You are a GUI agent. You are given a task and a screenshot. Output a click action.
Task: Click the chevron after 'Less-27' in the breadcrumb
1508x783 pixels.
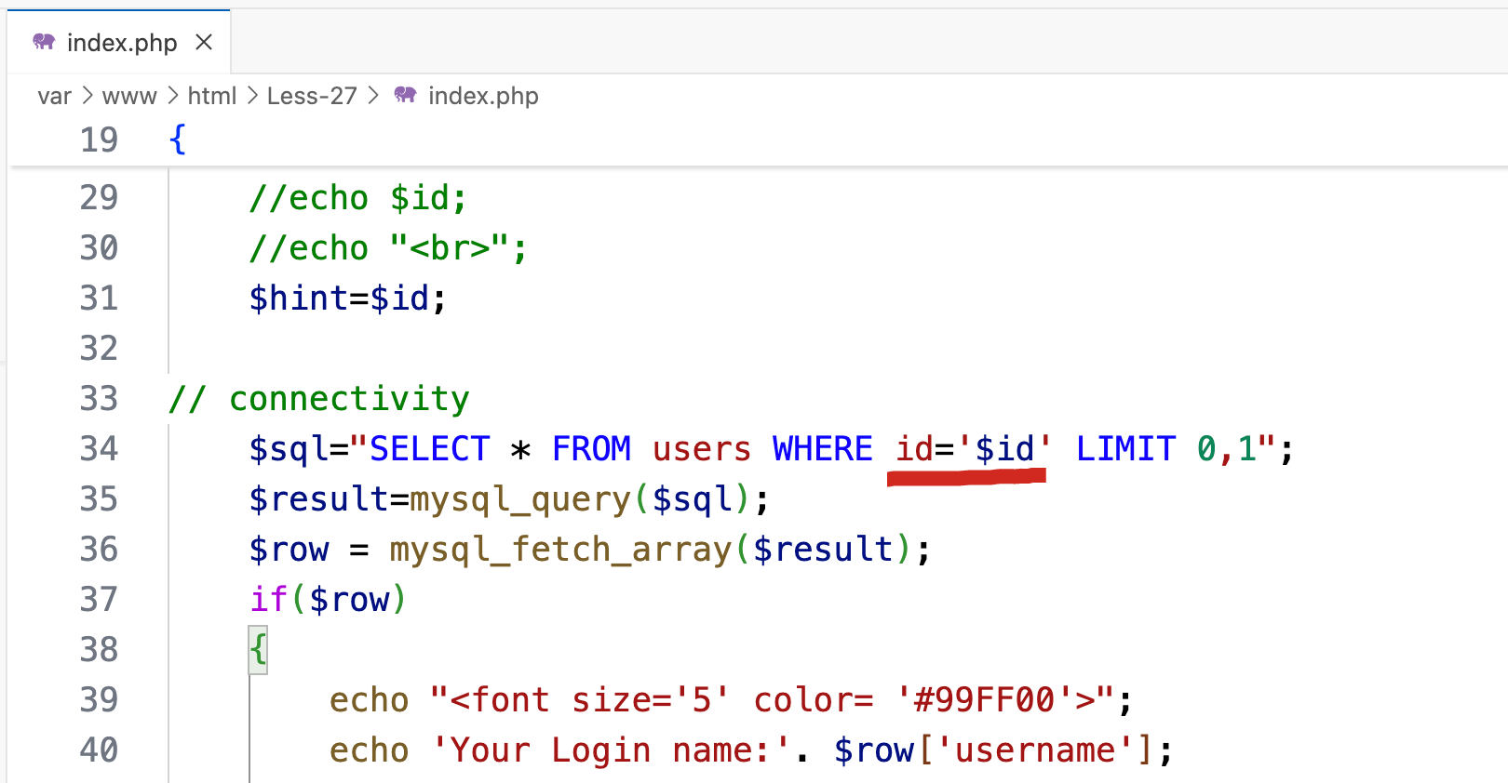click(373, 96)
